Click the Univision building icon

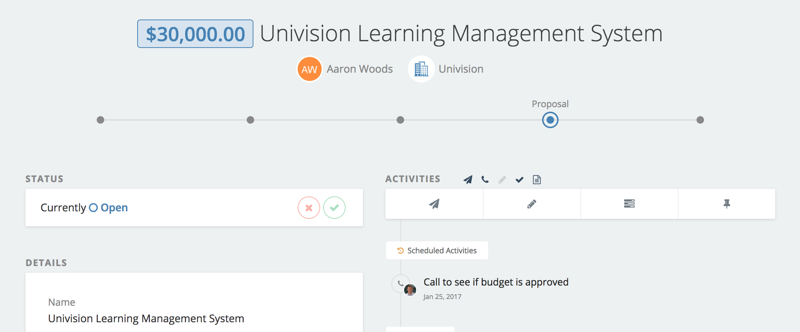[421, 69]
